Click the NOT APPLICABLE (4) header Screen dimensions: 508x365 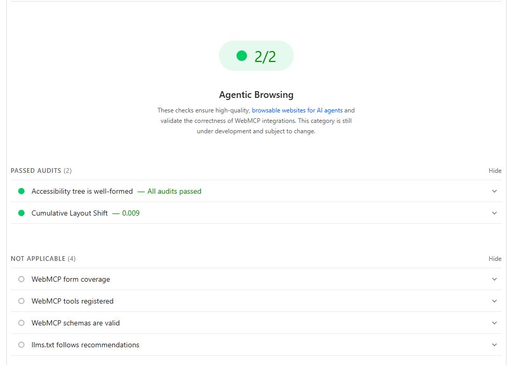point(43,259)
